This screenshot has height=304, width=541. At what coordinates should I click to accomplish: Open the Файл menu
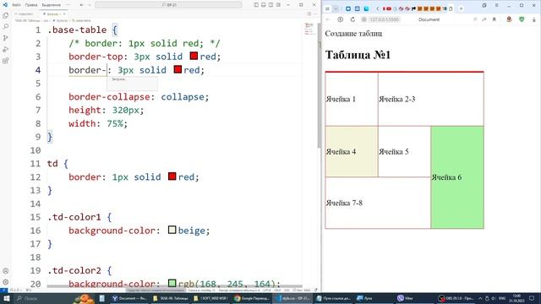(16, 5)
